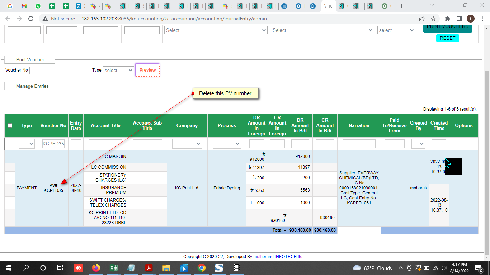This screenshot has height=275, width=490.
Task: Switch to the WhatsApp browser tab
Action: [38, 6]
